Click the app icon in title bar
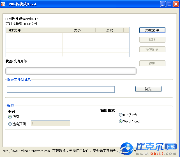Image resolution: width=180 pixels, height=157 pixels. click(x=3, y=4)
